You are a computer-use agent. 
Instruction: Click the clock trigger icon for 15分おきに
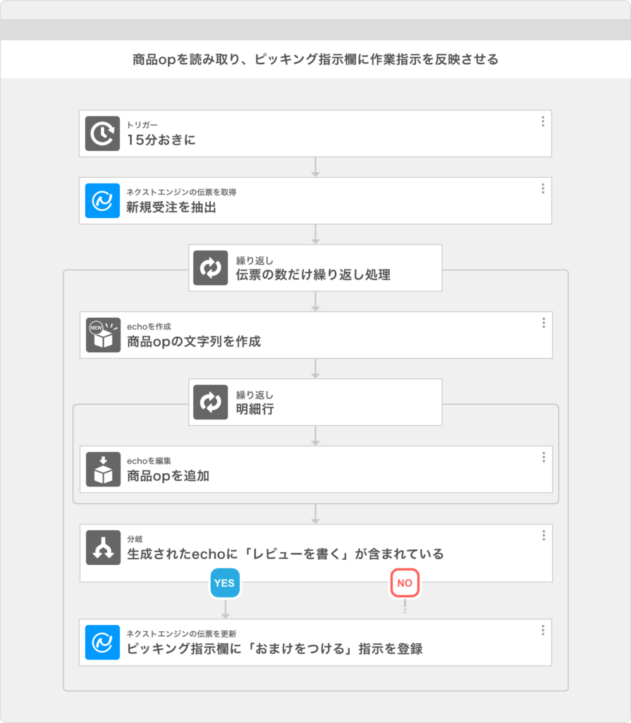pyautogui.click(x=102, y=133)
